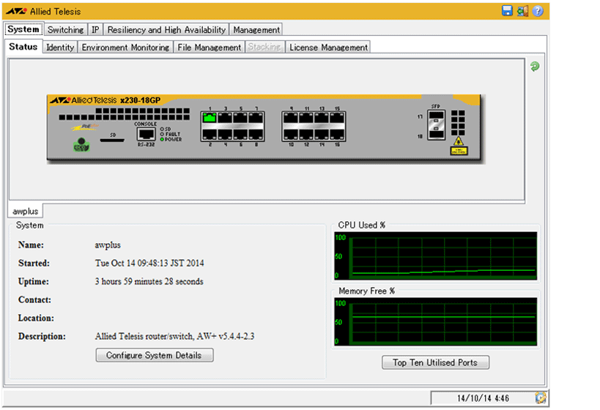Screen dimensions: 600x410
Task: Switch to the System main tab
Action: 23,29
